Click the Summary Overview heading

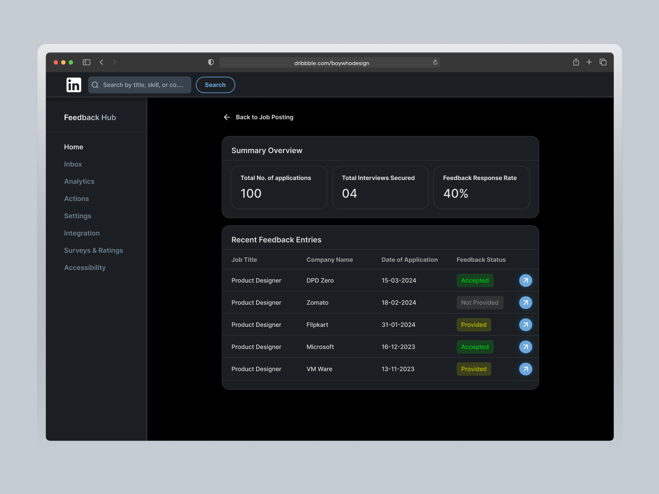tap(267, 151)
